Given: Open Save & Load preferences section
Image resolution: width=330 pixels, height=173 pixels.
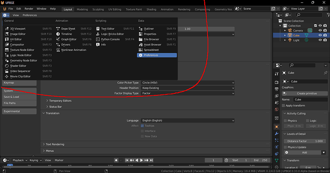Looking at the screenshot, I should [19, 97].
